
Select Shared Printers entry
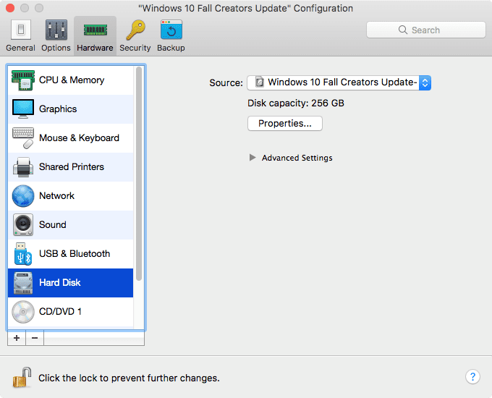[71, 167]
